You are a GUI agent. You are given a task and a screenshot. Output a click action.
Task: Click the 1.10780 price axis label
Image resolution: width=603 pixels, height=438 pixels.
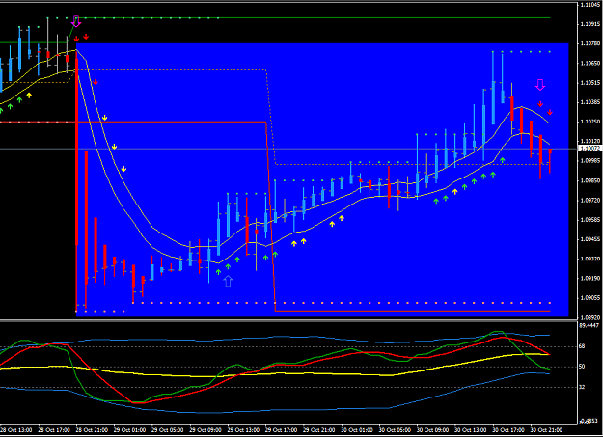click(590, 43)
